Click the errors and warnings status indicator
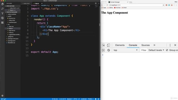Viewport: 178px width, 100px height. [3, 99]
